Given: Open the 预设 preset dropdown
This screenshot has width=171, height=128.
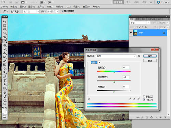Looking at the screenshot, I should (116, 56).
